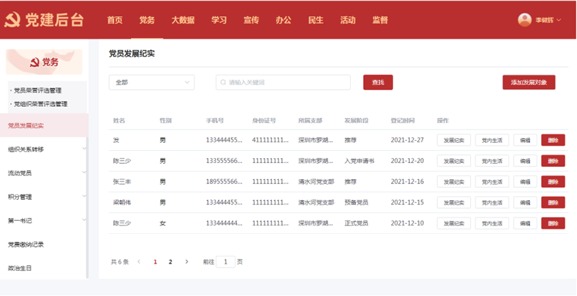Click the 查找 search button
This screenshot has height=296, width=577.
click(378, 83)
